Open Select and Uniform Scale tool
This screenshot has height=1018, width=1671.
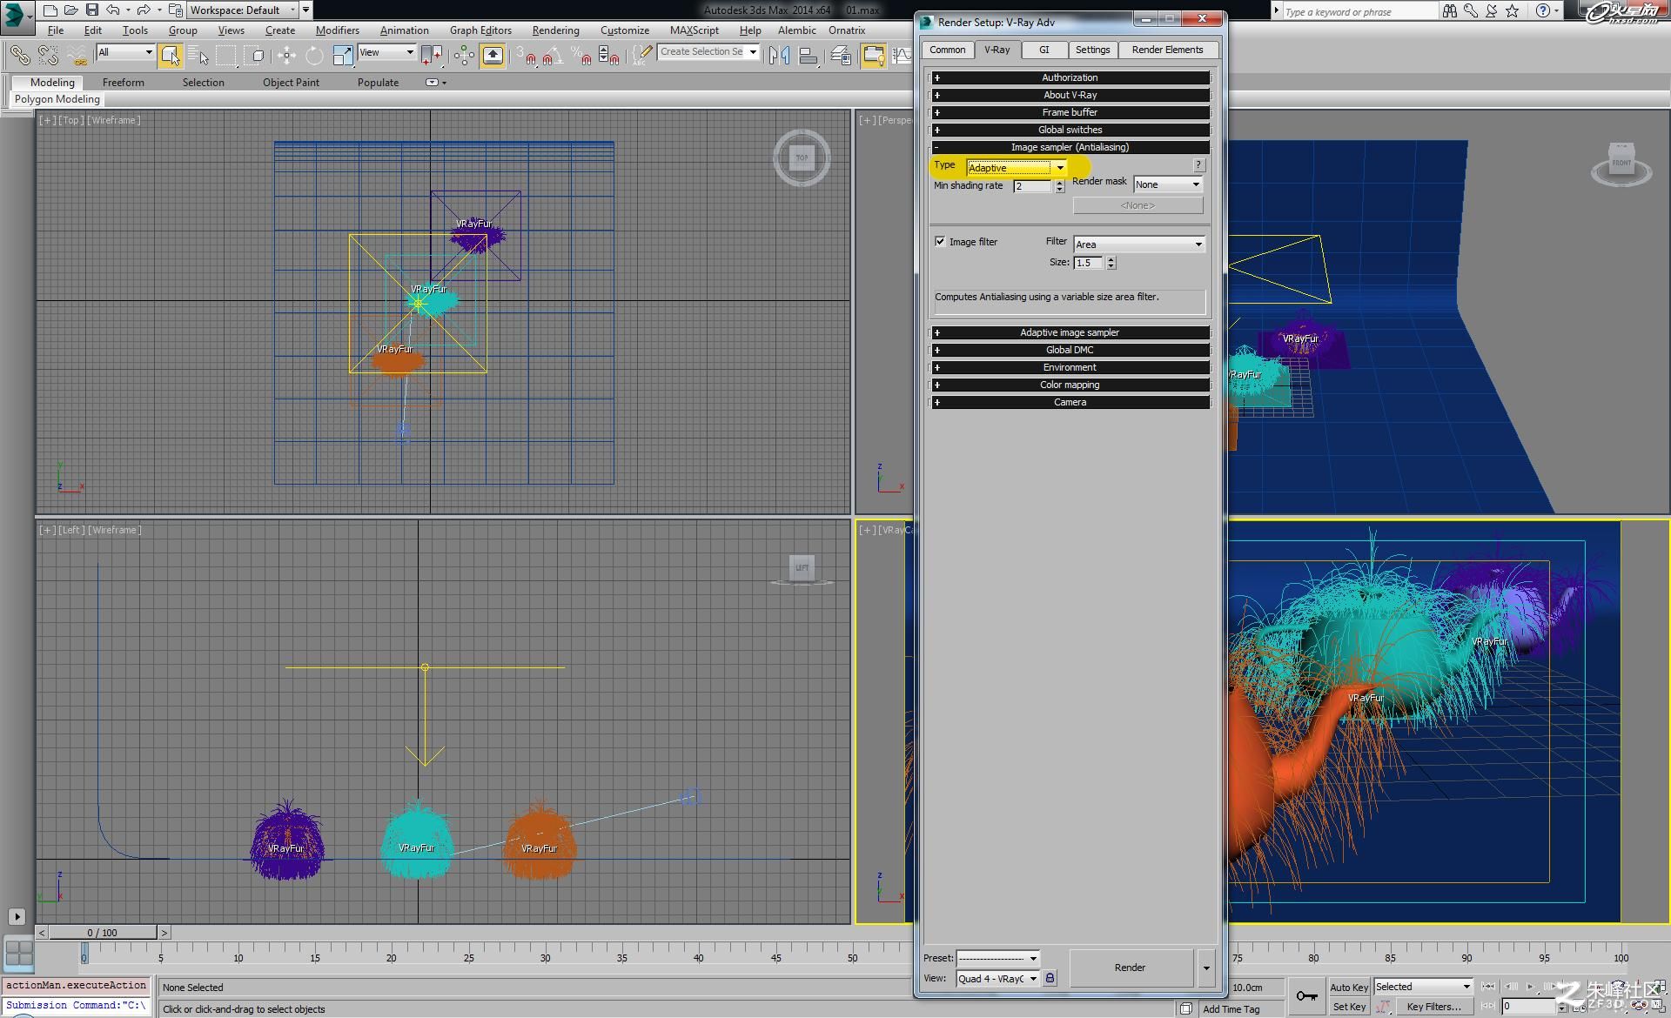[x=342, y=56]
